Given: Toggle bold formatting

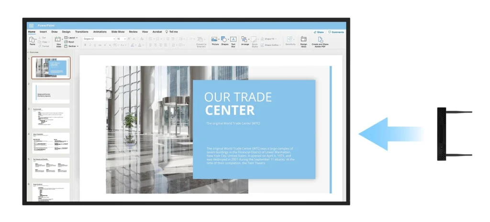Looking at the screenshot, I should point(85,45).
